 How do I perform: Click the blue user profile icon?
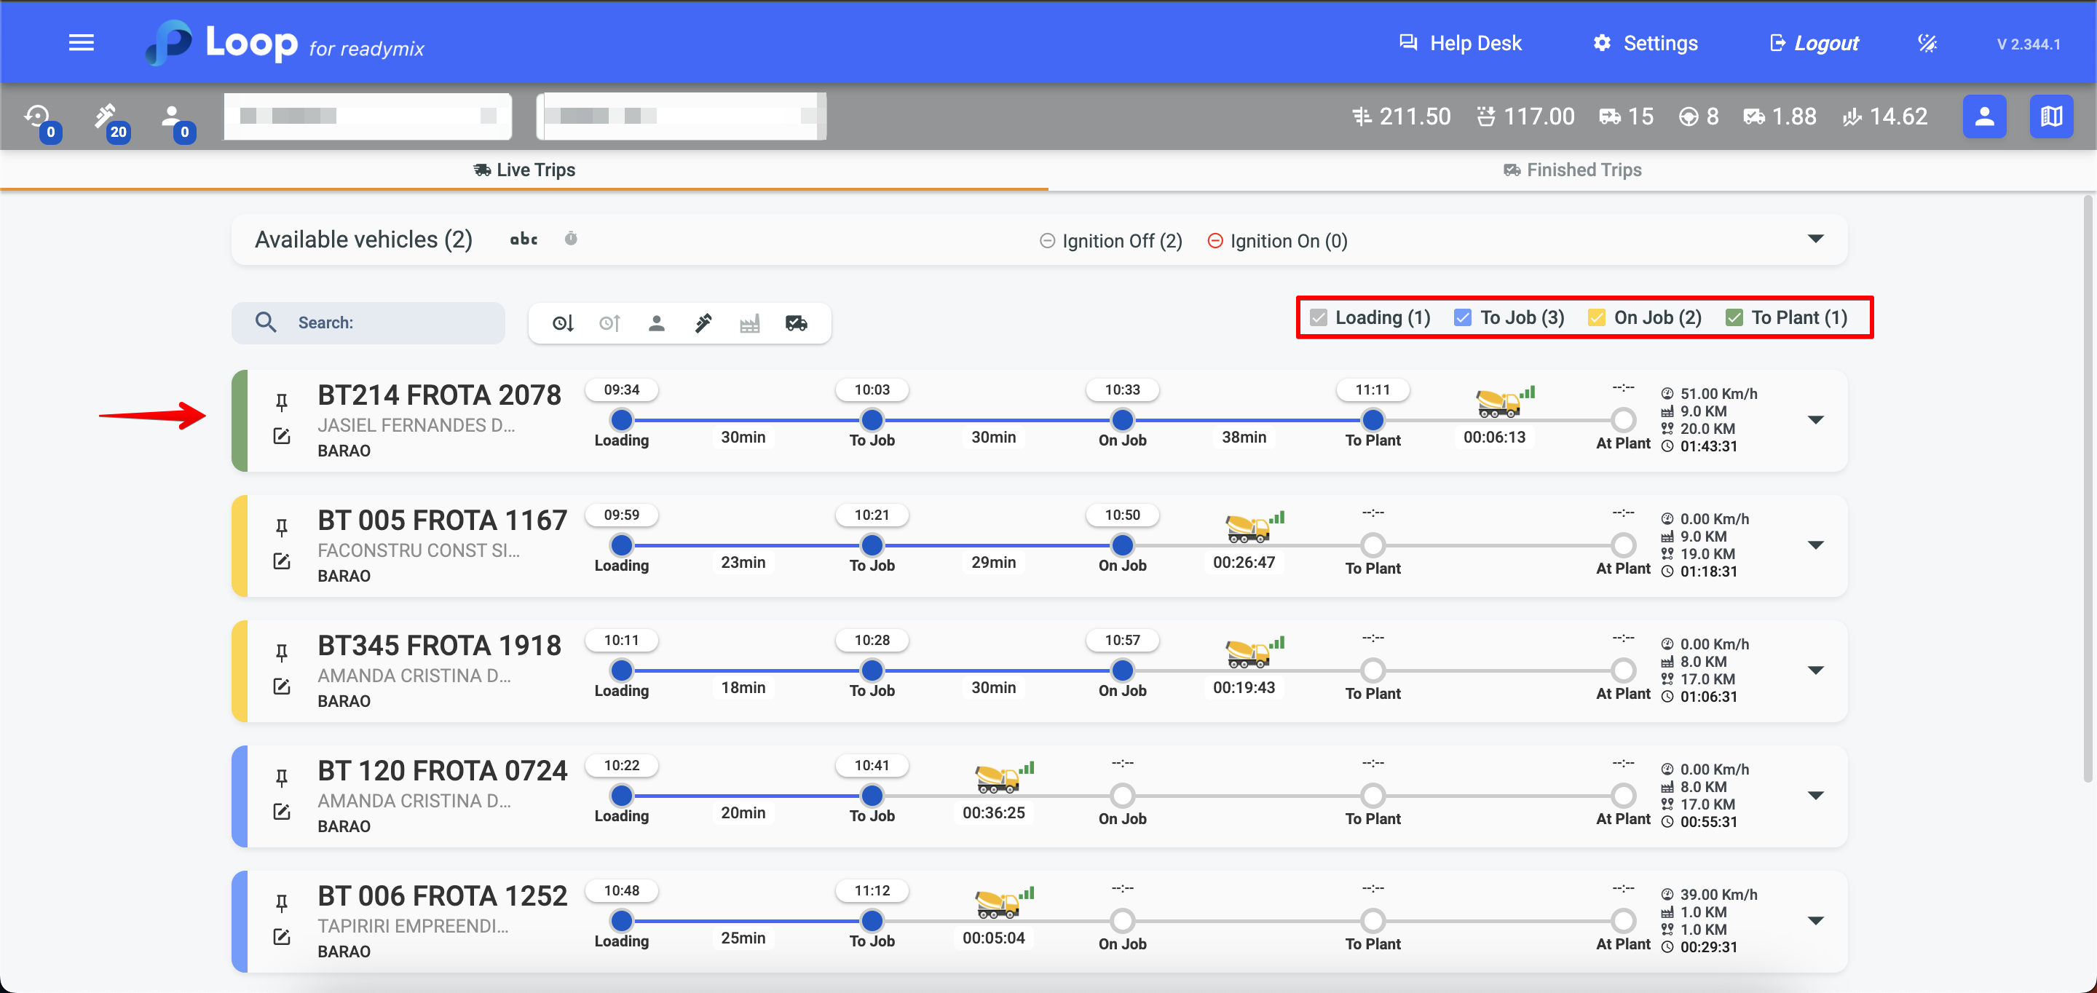[x=1984, y=116]
